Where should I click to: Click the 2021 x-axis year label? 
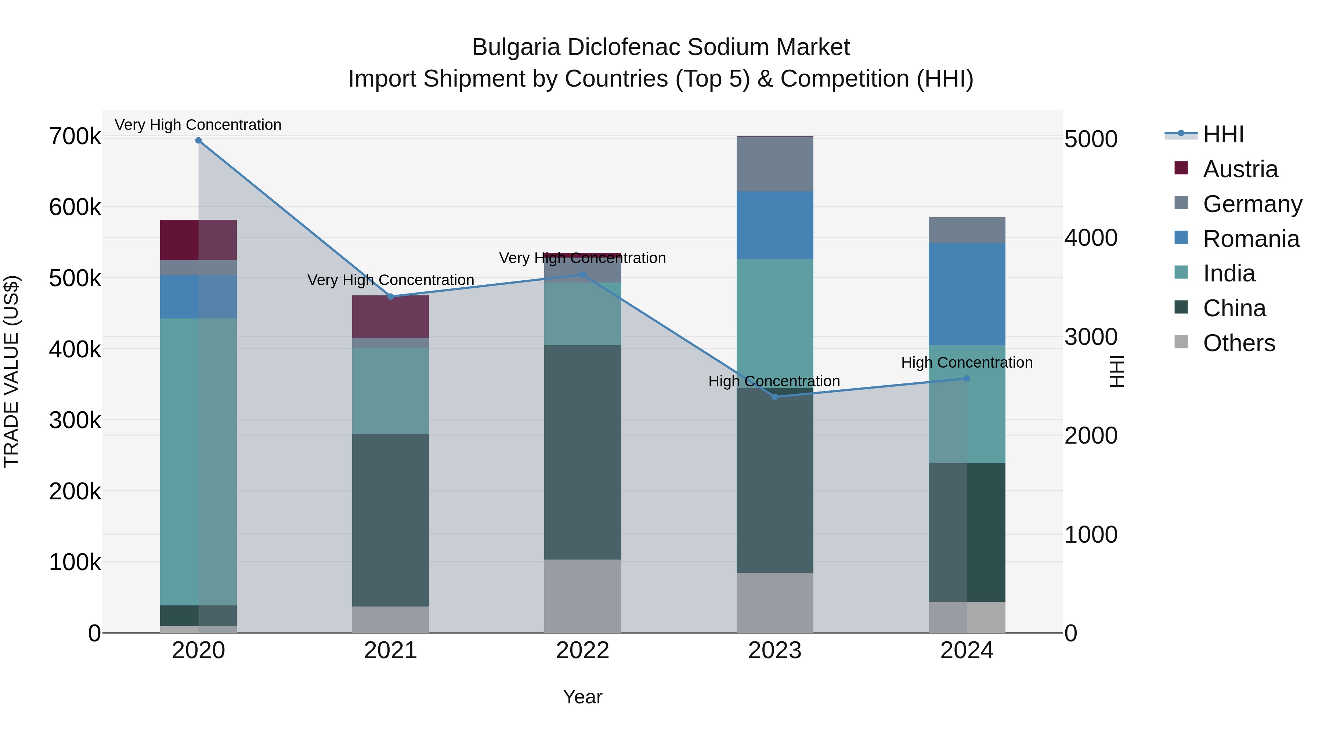pyautogui.click(x=391, y=651)
